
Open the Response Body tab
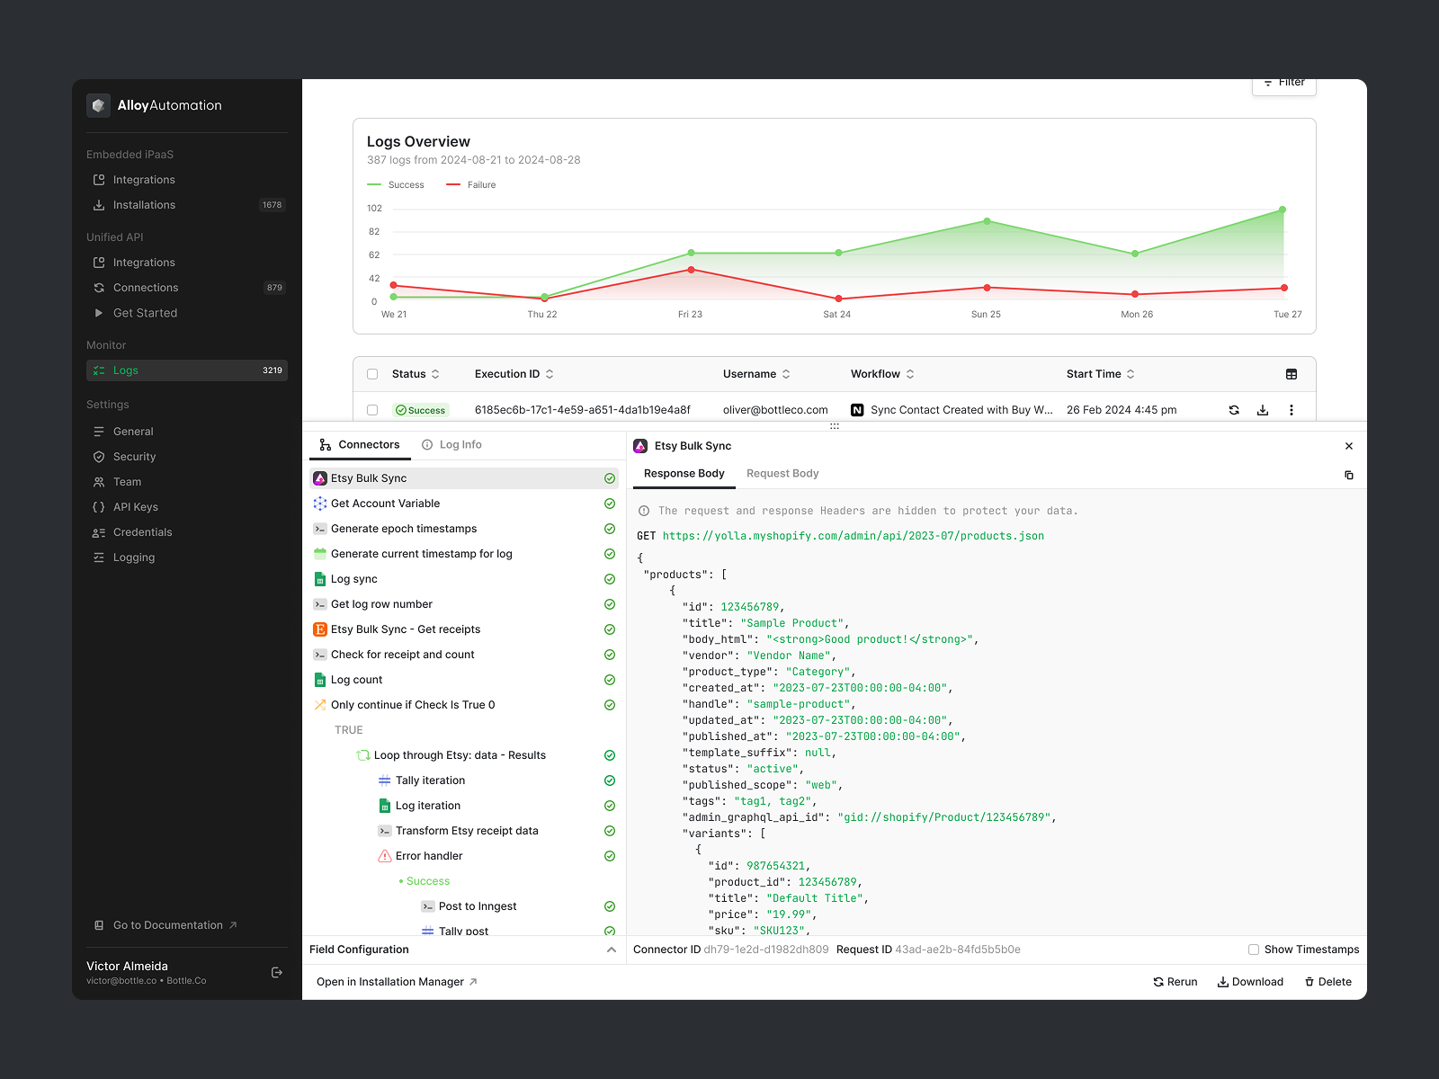pyautogui.click(x=684, y=474)
